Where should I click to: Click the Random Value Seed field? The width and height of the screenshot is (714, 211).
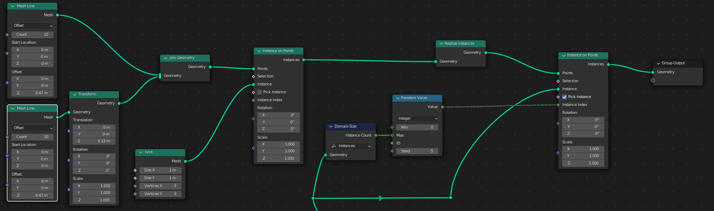point(417,151)
